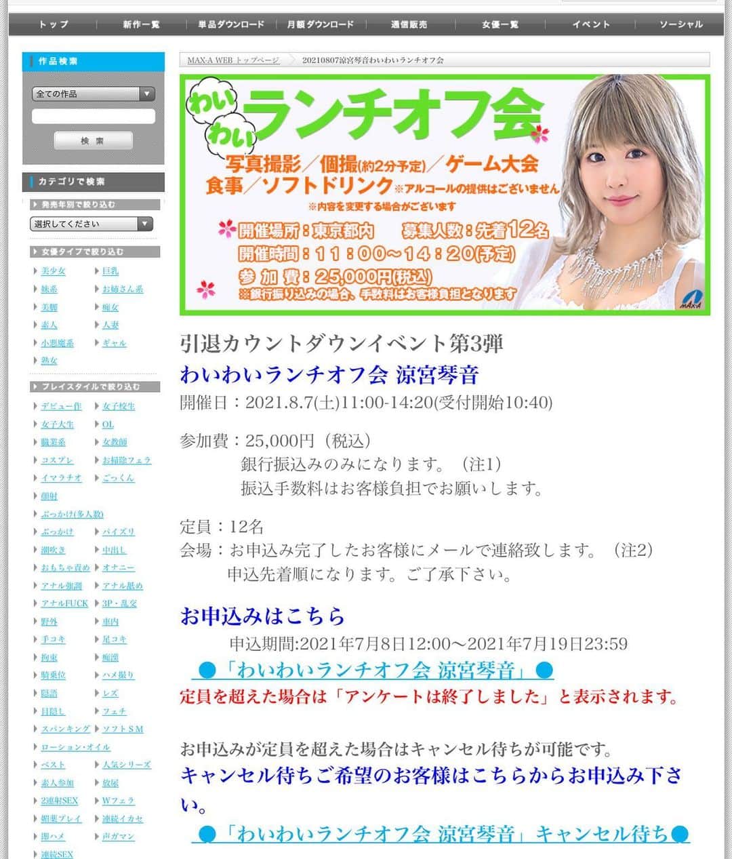Image resolution: width=732 pixels, height=859 pixels.
Task: Click the デビュー作 category link
Action: click(61, 406)
